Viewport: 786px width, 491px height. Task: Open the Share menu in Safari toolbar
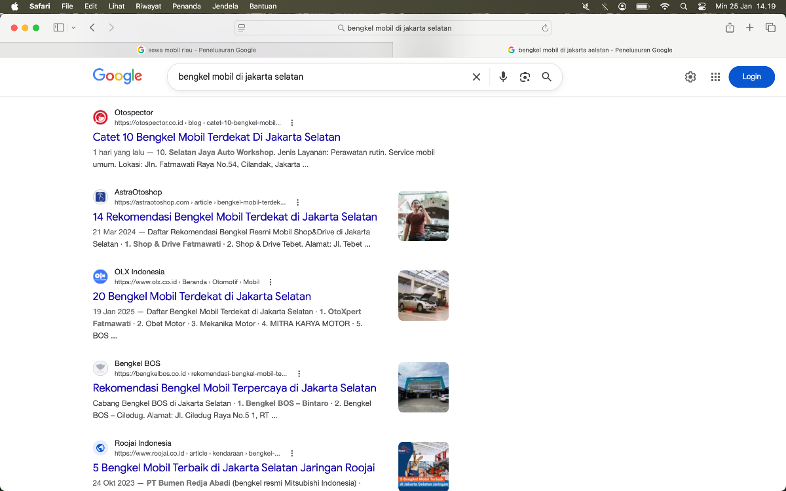[x=730, y=27]
